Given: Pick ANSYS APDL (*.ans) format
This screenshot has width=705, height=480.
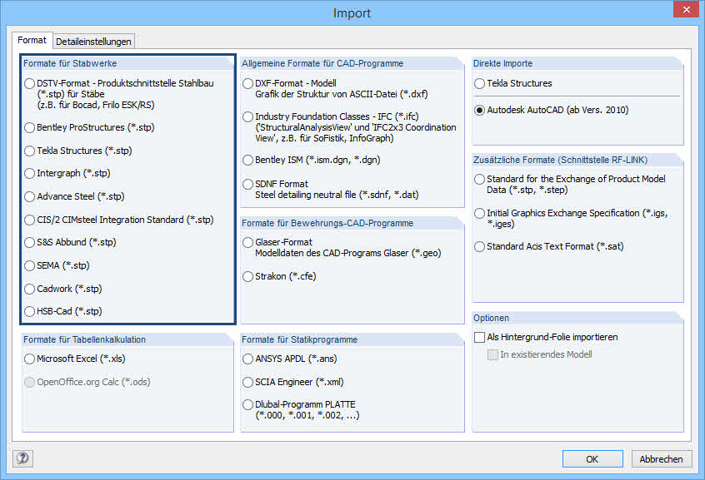Looking at the screenshot, I should point(248,359).
